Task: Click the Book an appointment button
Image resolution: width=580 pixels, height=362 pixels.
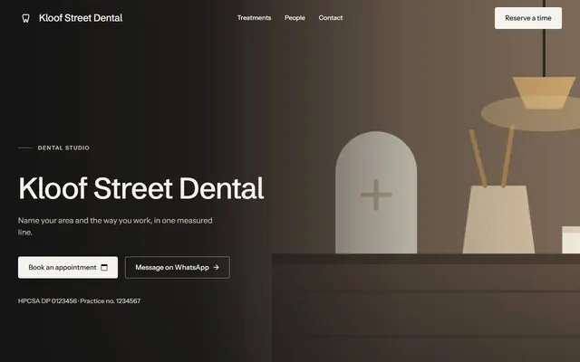Action: [x=68, y=268]
